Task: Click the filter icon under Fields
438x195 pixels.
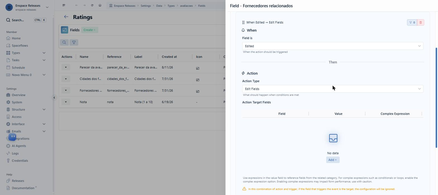Action: tap(74, 42)
